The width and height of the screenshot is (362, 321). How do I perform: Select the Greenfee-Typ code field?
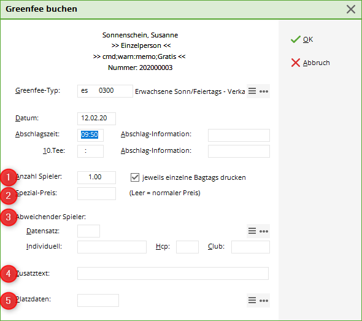pos(105,91)
